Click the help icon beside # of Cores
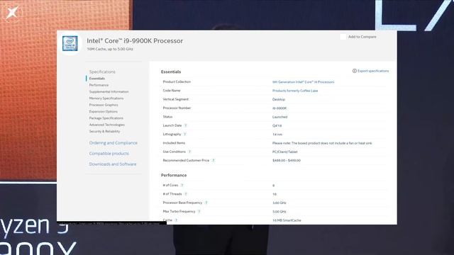454x255 pixels. [182, 186]
